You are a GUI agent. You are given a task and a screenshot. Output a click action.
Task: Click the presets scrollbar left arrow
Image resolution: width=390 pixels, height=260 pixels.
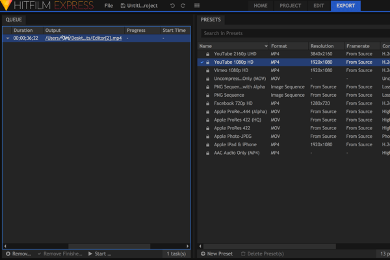200,246
